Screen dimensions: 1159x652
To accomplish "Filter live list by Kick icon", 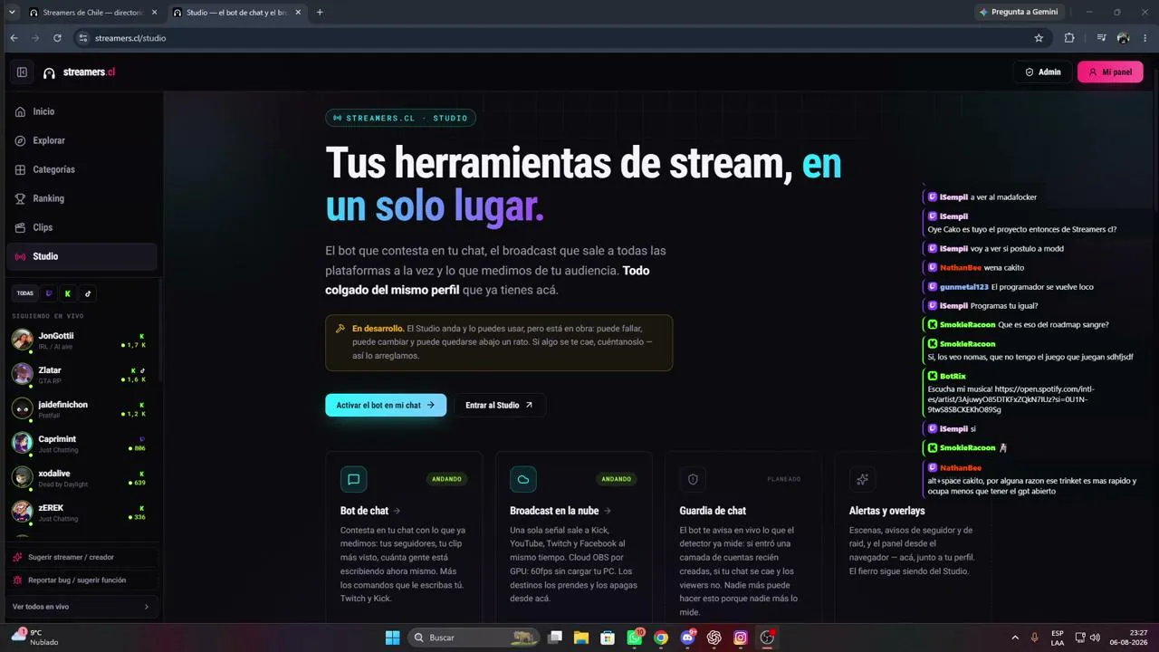I will [68, 293].
